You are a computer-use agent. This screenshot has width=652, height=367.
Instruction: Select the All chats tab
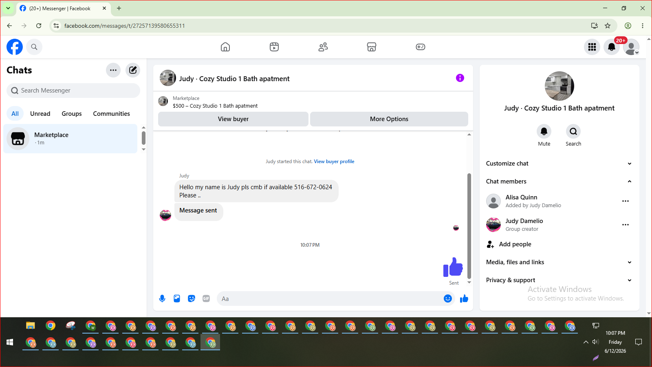(15, 114)
